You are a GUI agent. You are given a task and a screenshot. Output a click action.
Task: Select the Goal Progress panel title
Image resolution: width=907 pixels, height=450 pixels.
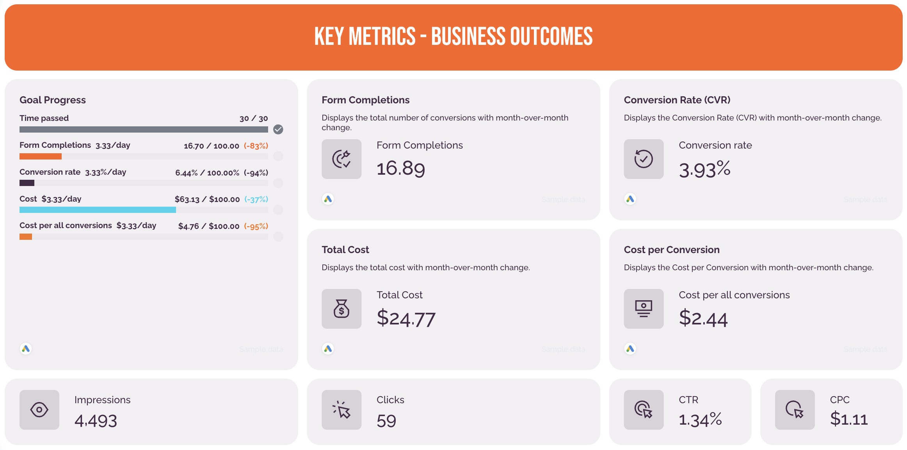click(x=52, y=100)
